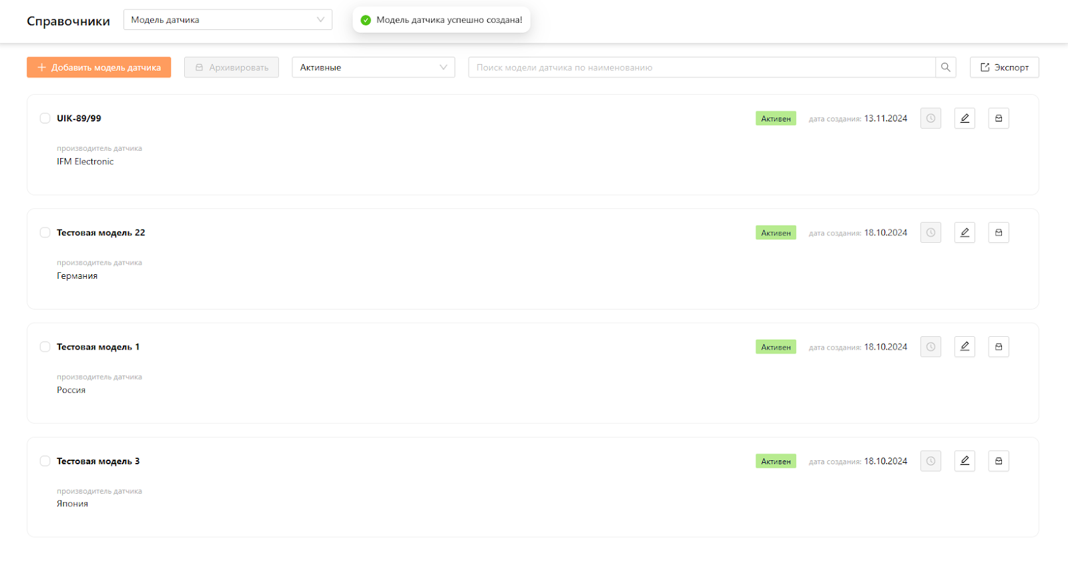
Task: Click the Экспорт button
Action: [x=1004, y=67]
